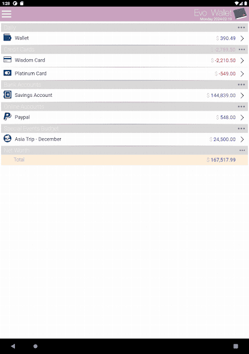Tap the Asia Trip palm tree icon
This screenshot has width=249, height=354.
click(x=7, y=138)
